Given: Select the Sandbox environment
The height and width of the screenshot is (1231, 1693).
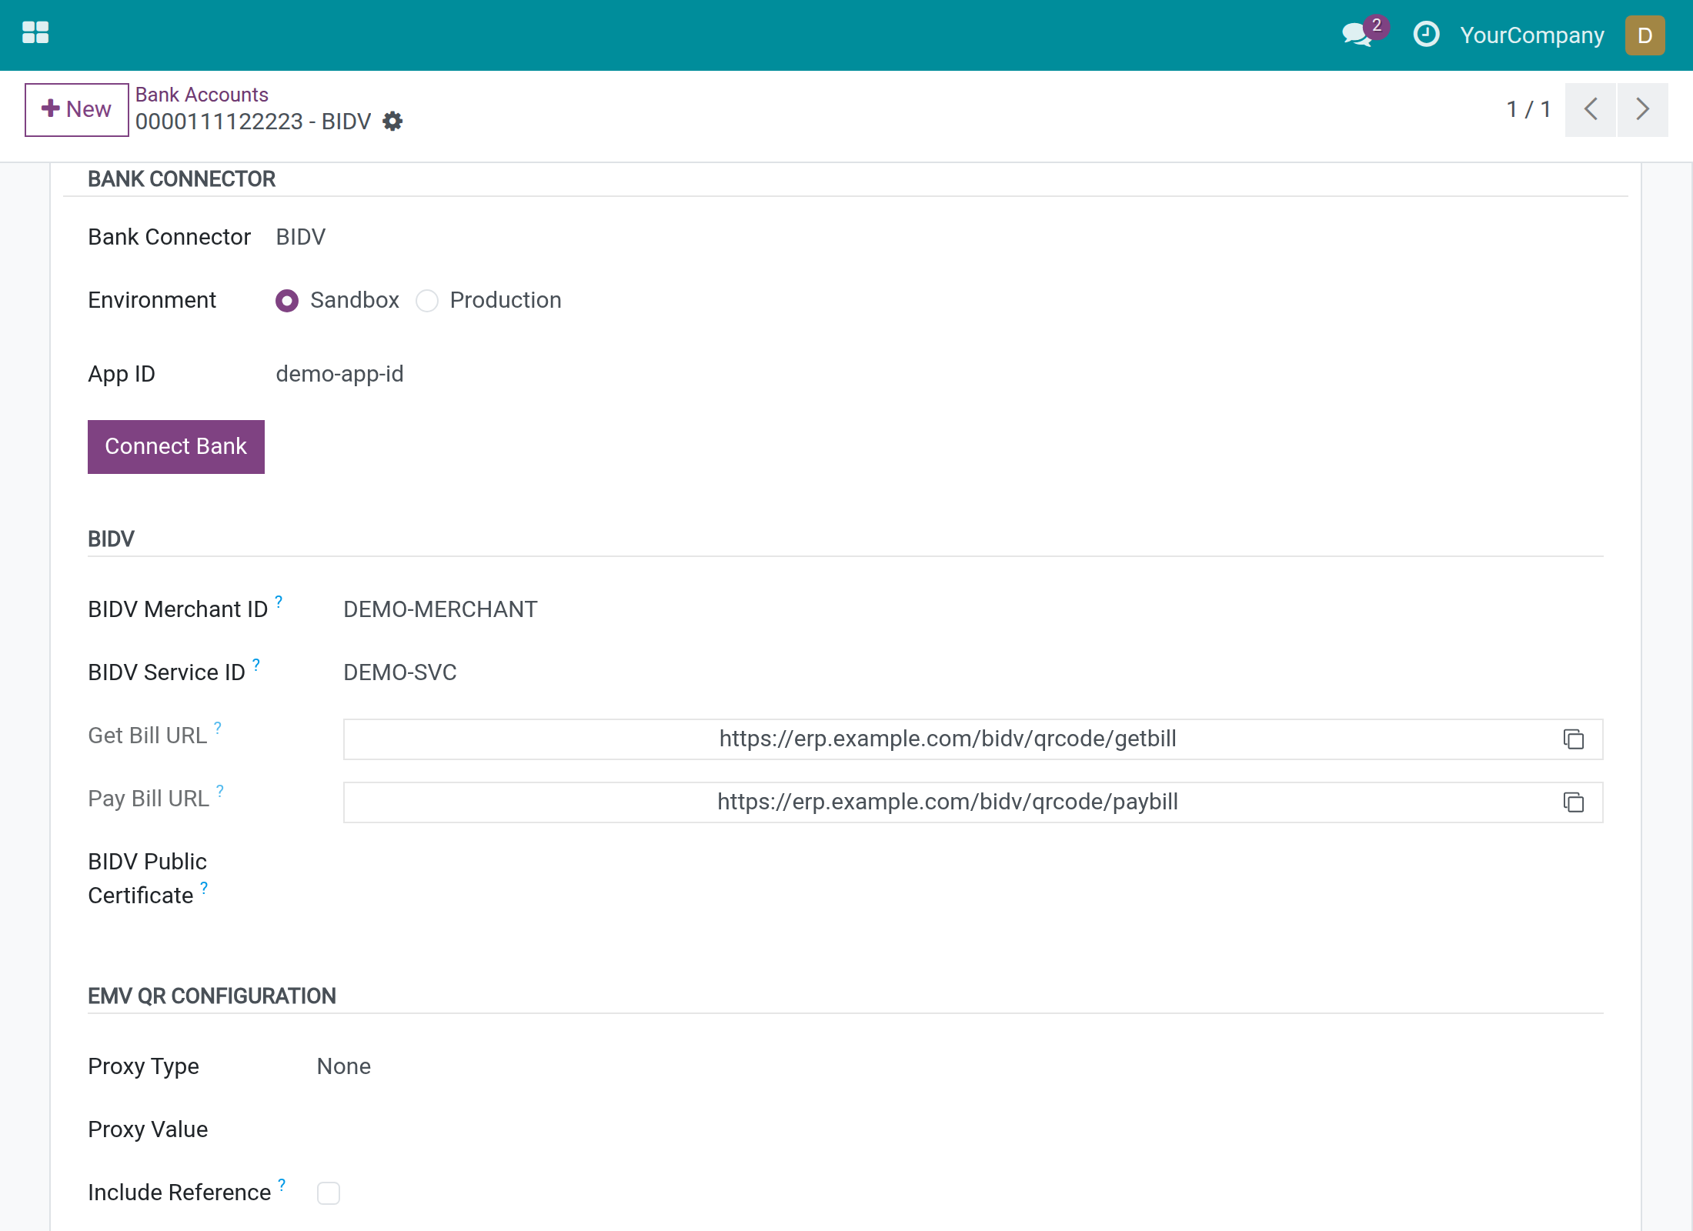Looking at the screenshot, I should click(287, 300).
